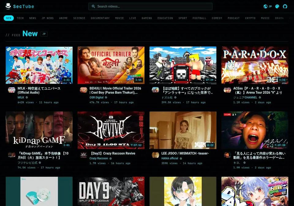Open BEHULI Movie Official Trailer 2026 title
This screenshot has height=206, width=294.
coord(115,90)
